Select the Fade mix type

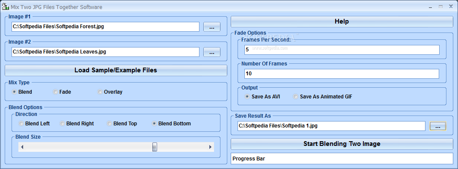click(x=62, y=92)
